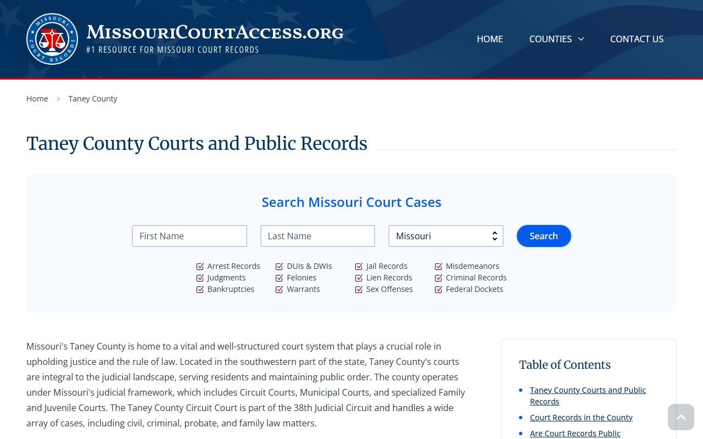
Task: Click the #1 Resource tagline text
Action: [x=172, y=49]
